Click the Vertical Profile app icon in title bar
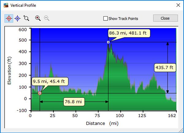The image size is (184, 133). click(x=6, y=5)
